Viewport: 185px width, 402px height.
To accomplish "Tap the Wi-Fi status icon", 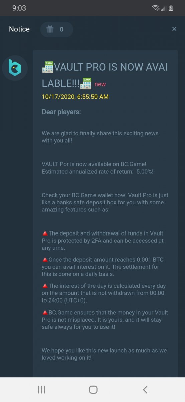I will 155,8.
